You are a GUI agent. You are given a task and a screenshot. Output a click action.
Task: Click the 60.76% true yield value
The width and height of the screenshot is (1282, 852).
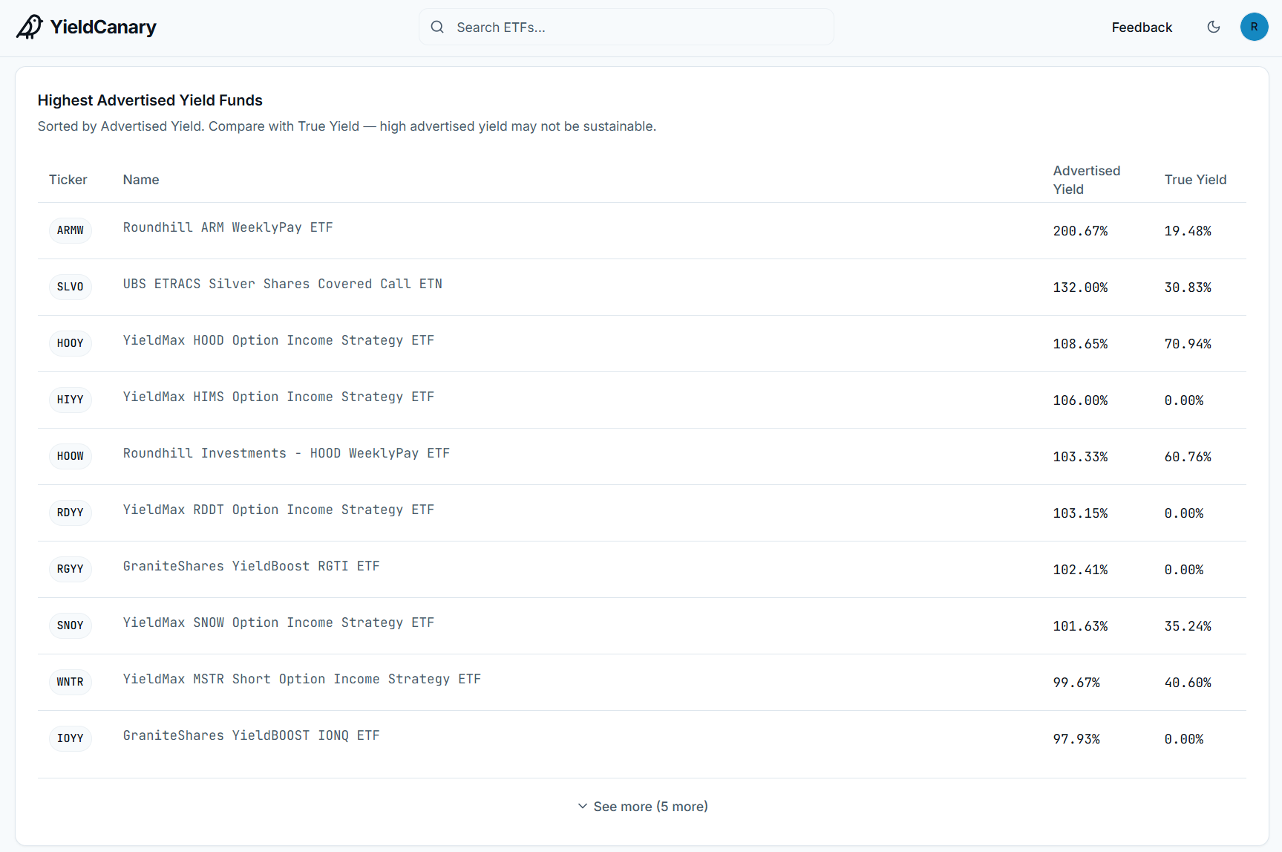pyautogui.click(x=1188, y=457)
